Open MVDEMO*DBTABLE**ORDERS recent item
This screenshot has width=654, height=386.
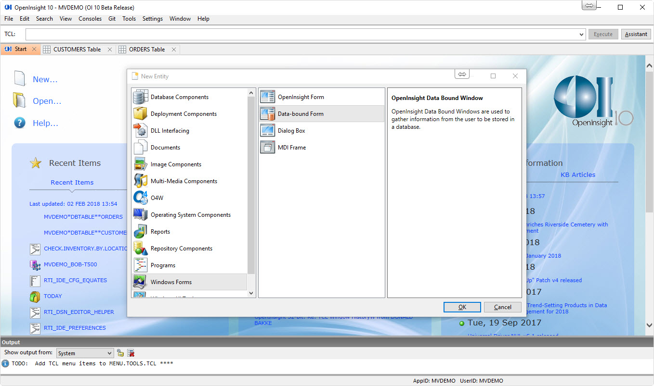point(83,217)
